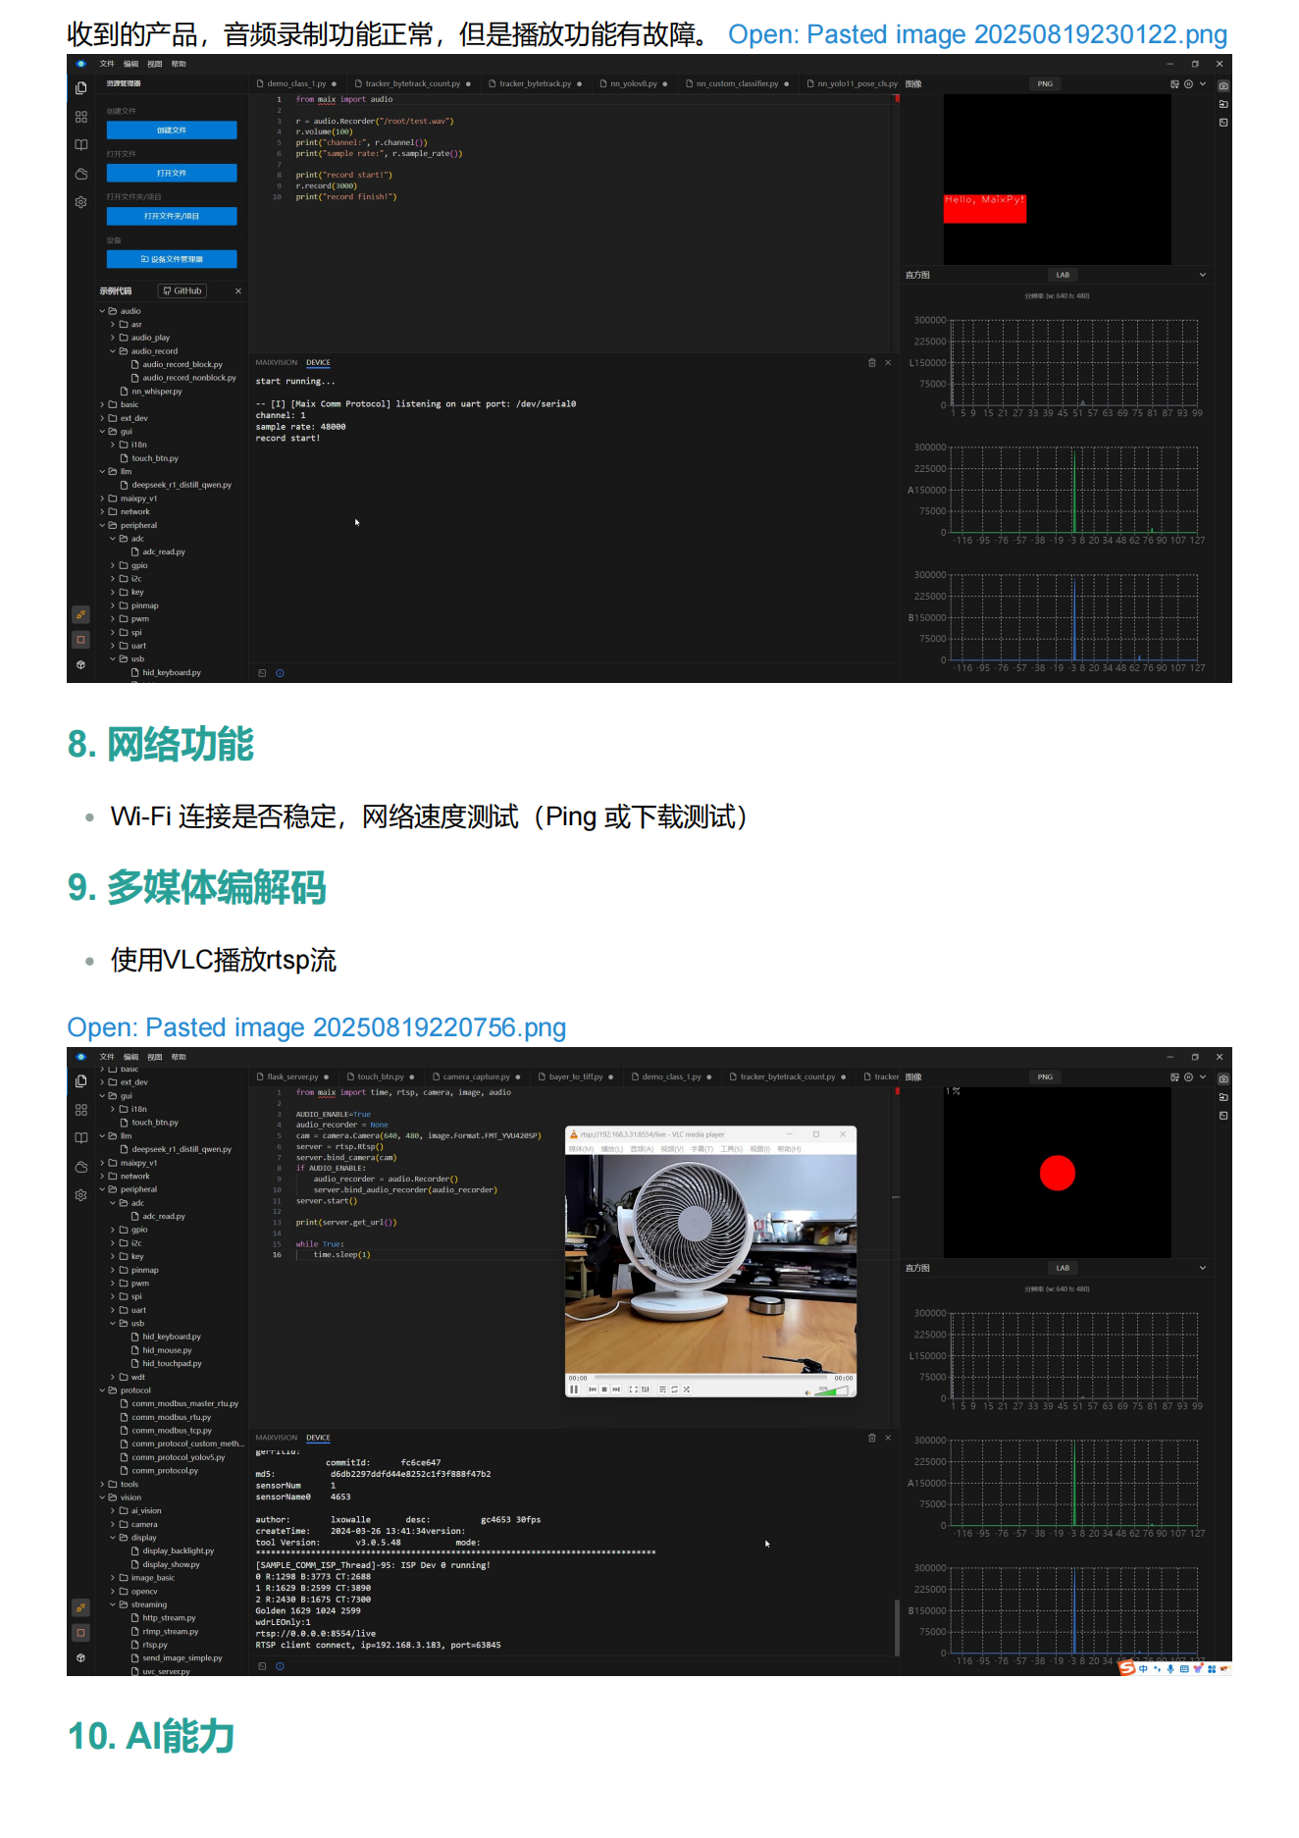The width and height of the screenshot is (1299, 1838).
Task: Open the explorer files icon in first screenshot
Action: point(81,88)
